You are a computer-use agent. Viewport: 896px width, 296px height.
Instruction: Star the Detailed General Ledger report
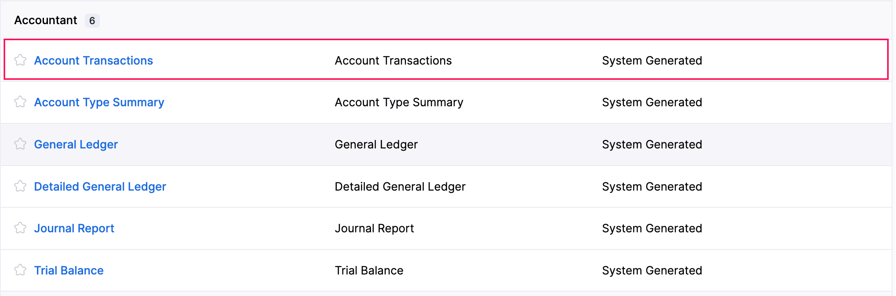click(x=20, y=186)
